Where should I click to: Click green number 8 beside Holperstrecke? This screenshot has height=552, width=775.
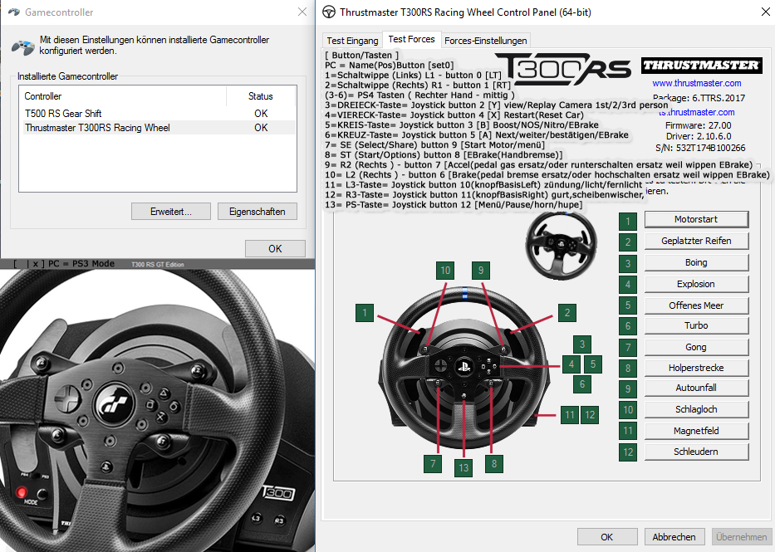[x=628, y=369]
